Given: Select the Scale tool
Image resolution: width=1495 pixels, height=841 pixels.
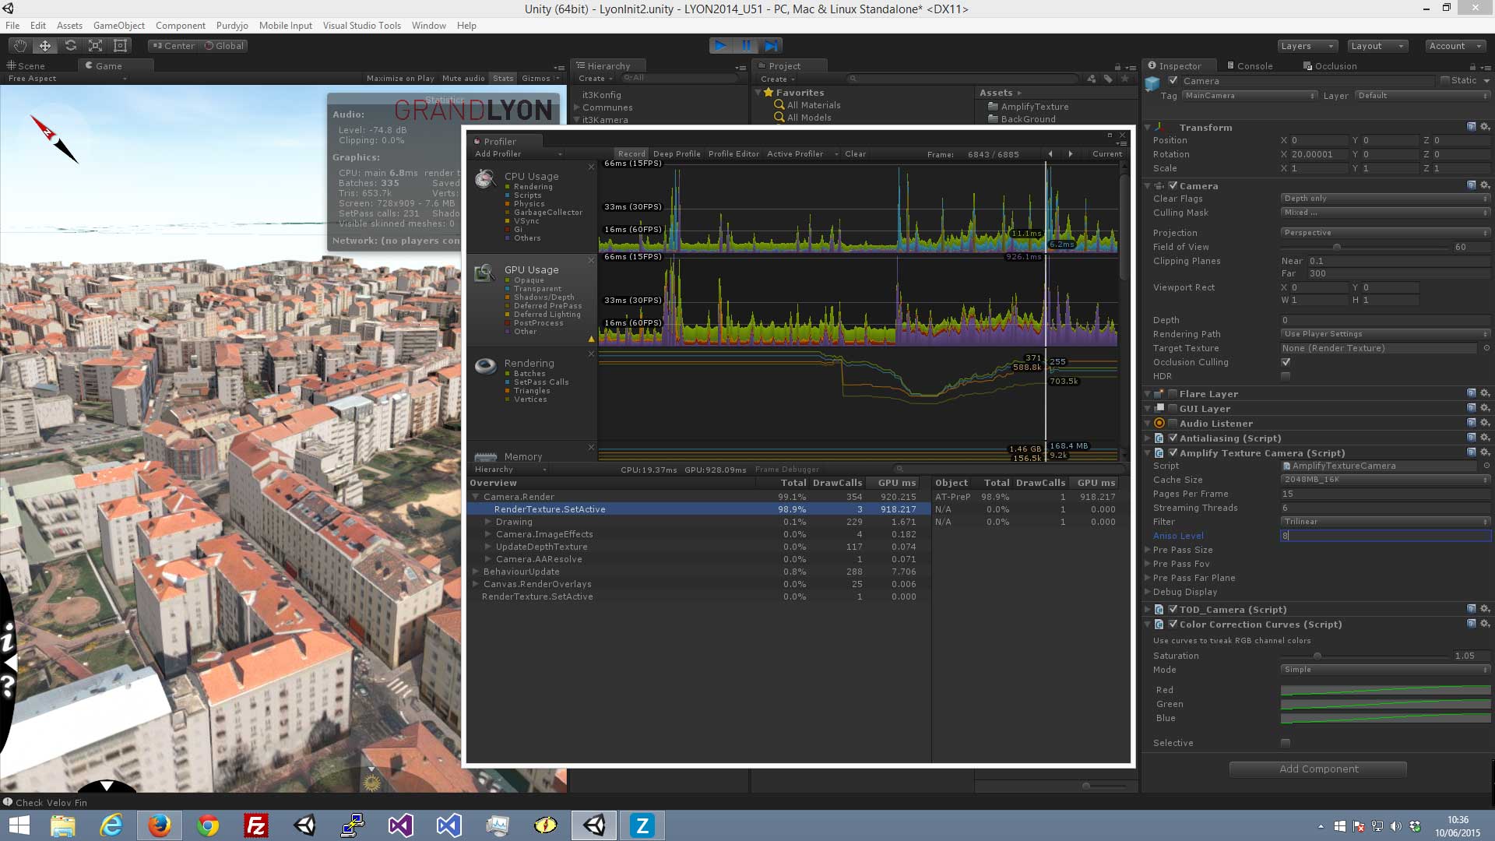Looking at the screenshot, I should pyautogui.click(x=95, y=46).
